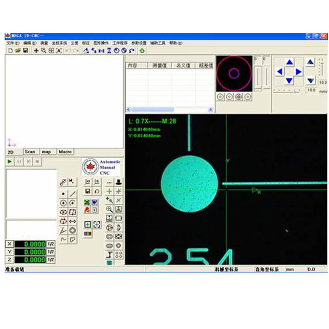This screenshot has height=329, width=329.
Task: Toggle the Z axis 1/2 button
Action: pos(50,259)
